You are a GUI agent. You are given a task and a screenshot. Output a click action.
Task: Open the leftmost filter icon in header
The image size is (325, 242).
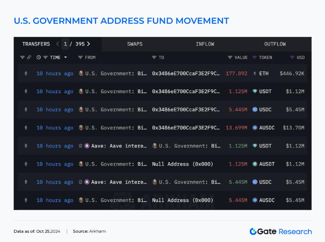click(x=22, y=57)
